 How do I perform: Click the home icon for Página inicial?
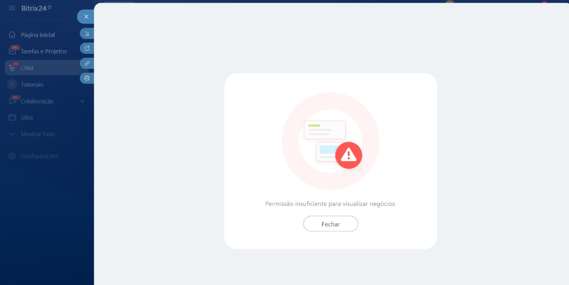(12, 35)
